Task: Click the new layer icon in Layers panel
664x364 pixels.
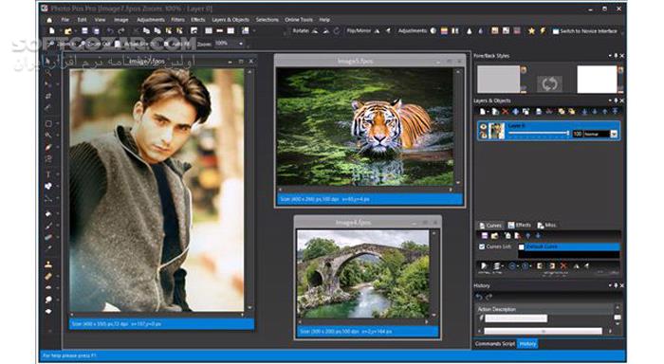Action: point(482,112)
